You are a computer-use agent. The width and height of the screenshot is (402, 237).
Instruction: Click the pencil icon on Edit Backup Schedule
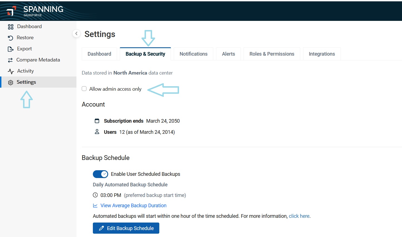[101, 228]
